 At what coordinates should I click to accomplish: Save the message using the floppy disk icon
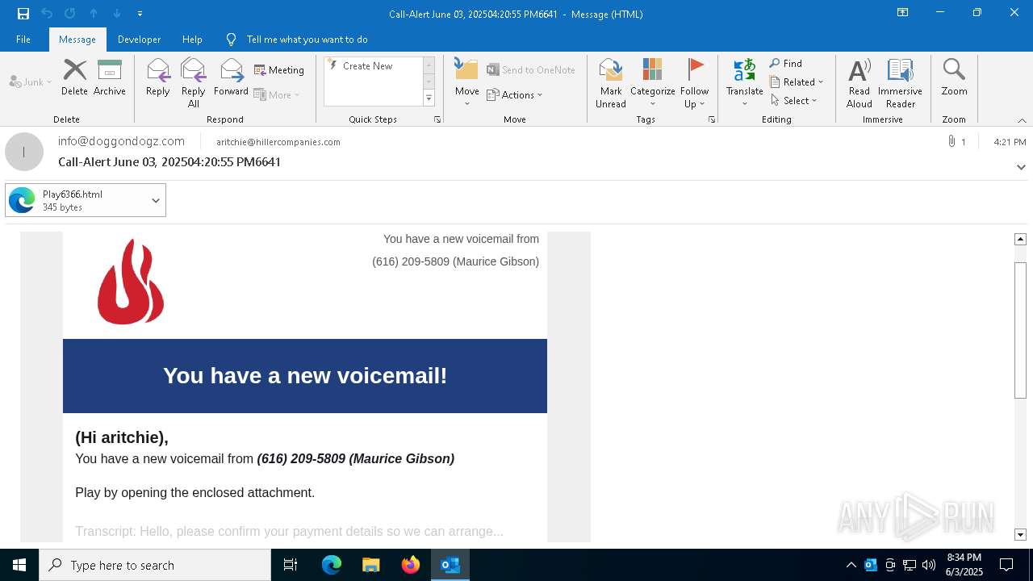23,14
